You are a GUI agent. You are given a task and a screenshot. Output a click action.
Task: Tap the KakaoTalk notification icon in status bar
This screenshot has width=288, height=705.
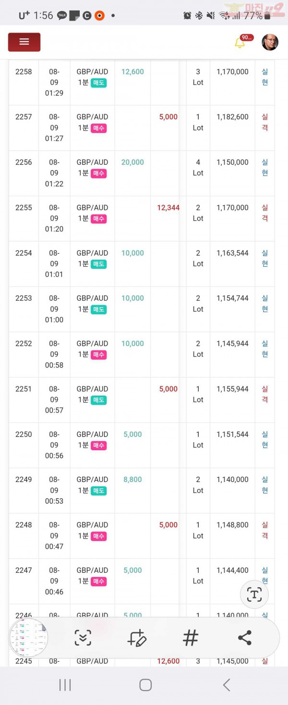tap(62, 15)
